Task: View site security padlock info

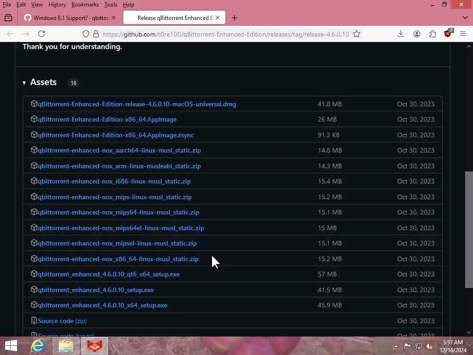Action: [96, 34]
